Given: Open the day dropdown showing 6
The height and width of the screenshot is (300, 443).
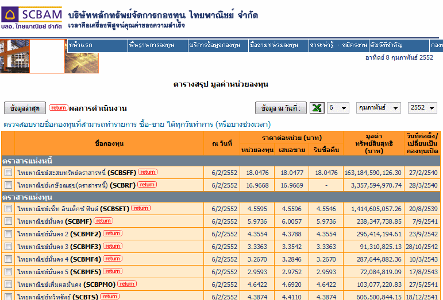Looking at the screenshot, I should pyautogui.click(x=338, y=108).
